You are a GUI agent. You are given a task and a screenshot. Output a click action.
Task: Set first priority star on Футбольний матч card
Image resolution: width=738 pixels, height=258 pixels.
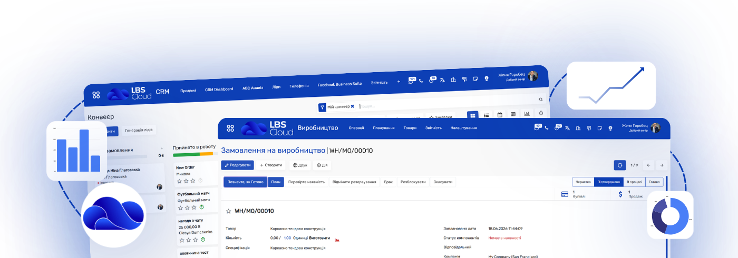[x=179, y=207]
